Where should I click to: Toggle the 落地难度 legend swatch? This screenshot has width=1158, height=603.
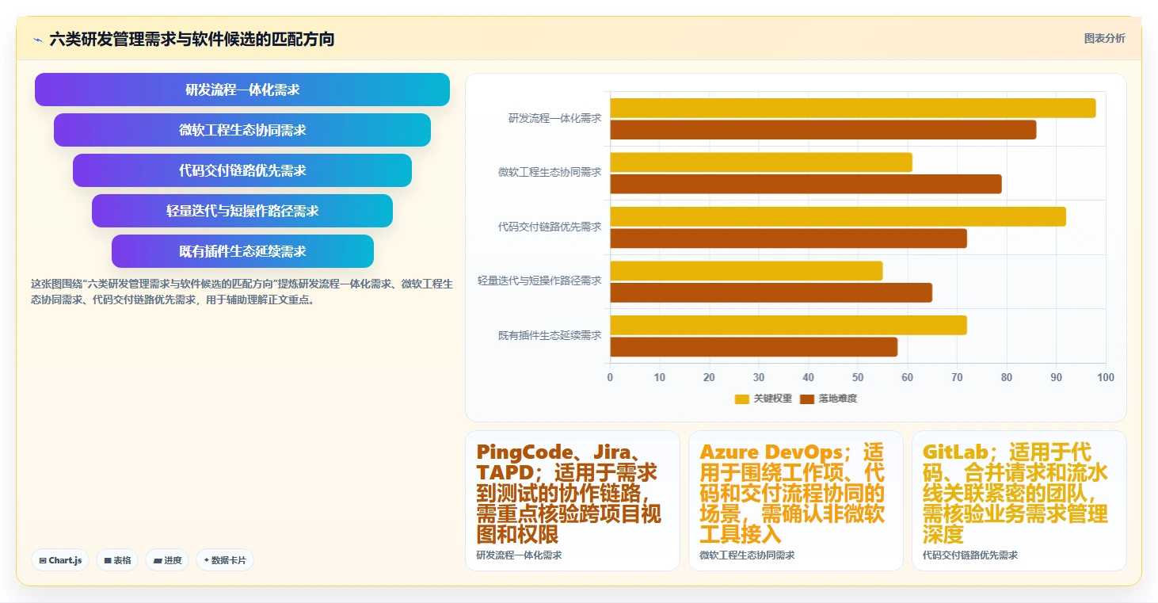(807, 399)
